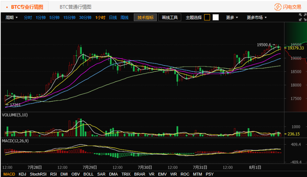Choose the white theme swatch

(216, 18)
